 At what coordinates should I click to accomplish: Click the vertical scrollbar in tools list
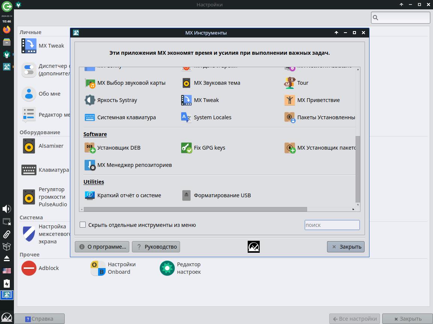[x=357, y=169]
